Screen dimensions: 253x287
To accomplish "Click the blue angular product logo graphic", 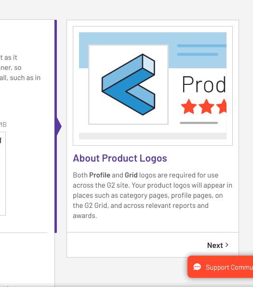I will tap(128, 84).
